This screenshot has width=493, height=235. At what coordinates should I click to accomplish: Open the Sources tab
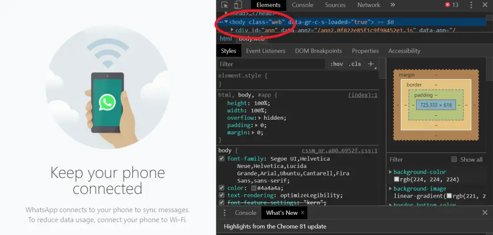[335, 5]
